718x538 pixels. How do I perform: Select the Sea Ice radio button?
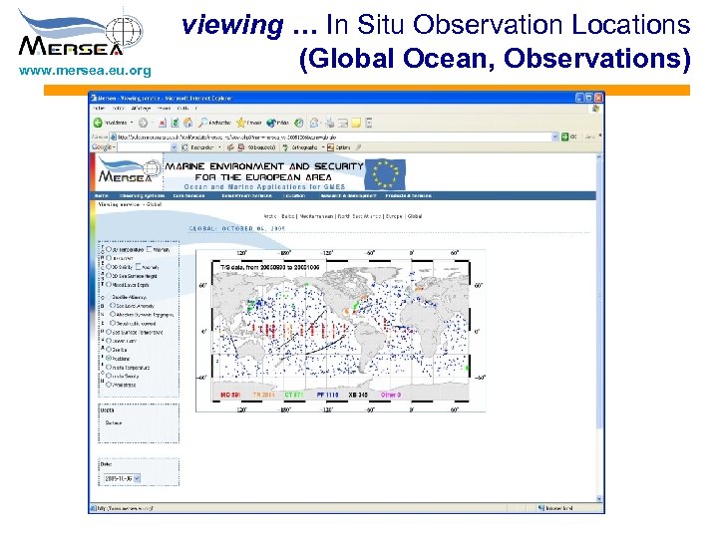pos(109,349)
